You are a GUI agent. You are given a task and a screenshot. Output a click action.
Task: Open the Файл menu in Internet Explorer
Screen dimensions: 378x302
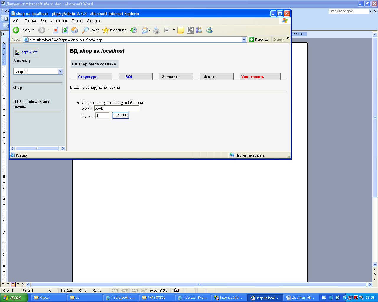[x=17, y=21]
